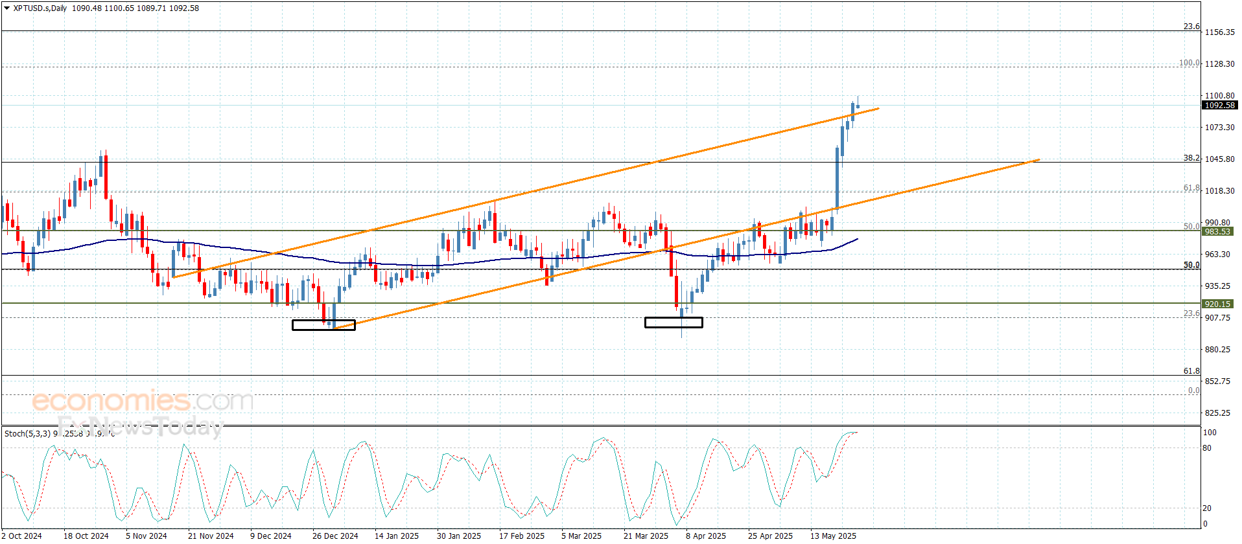
Task: Click the 1100.80 price axis label
Action: point(1219,96)
